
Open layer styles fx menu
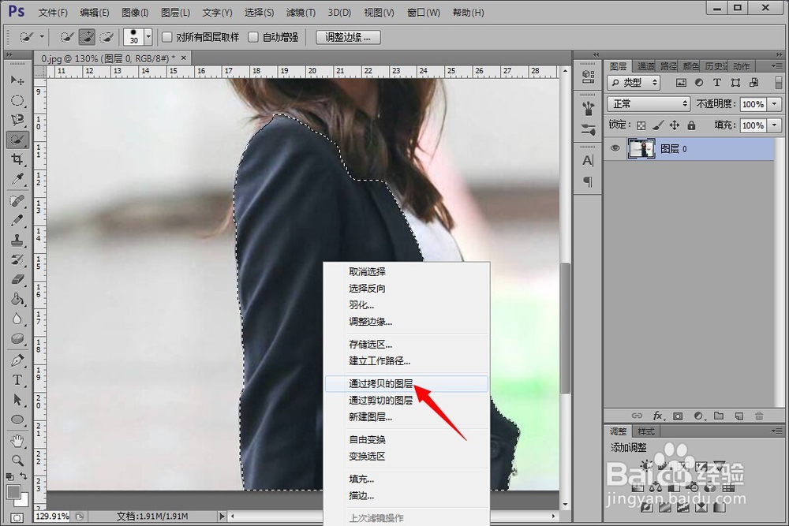pyautogui.click(x=658, y=416)
